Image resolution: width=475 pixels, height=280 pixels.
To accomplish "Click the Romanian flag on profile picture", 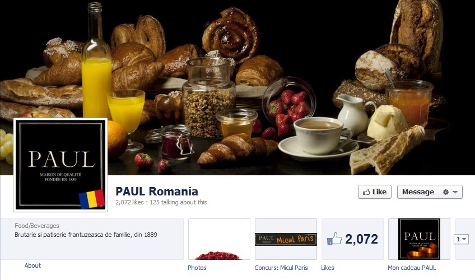I will [92, 199].
